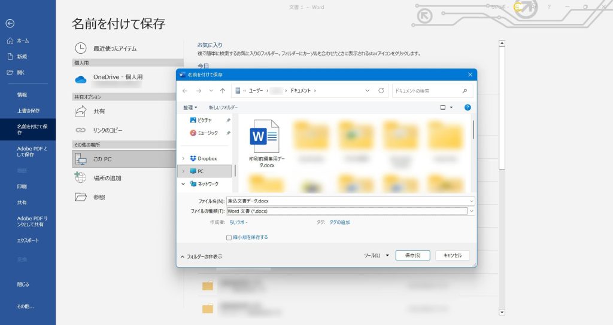Image resolution: width=613 pixels, height=325 pixels.
Task: Click ドキュメント in the address path
Action: [x=300, y=91]
